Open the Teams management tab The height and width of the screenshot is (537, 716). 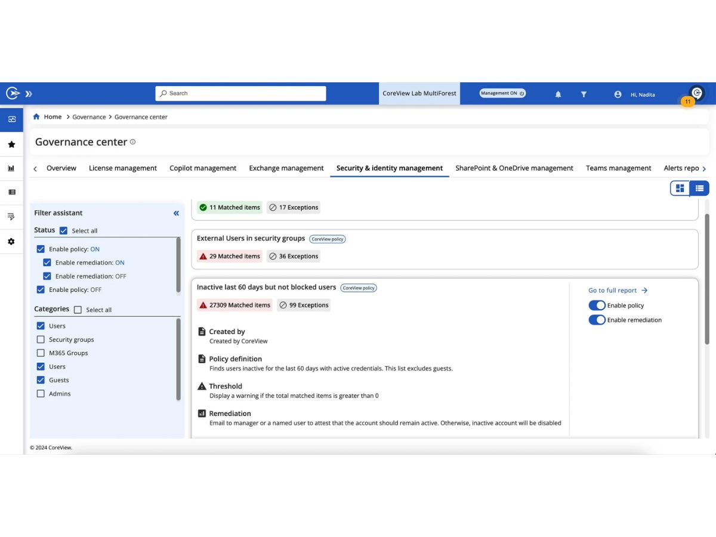(x=618, y=168)
